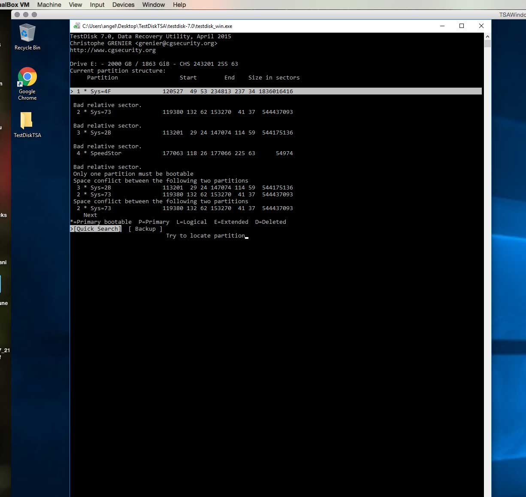The height and width of the screenshot is (497, 526).
Task: Open the Input menu
Action: click(97, 5)
